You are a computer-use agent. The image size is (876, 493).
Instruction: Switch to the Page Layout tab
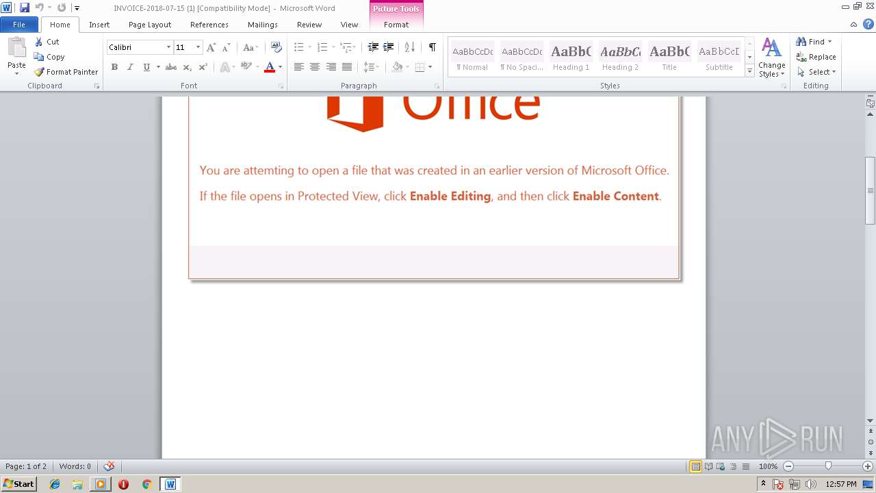(x=150, y=25)
